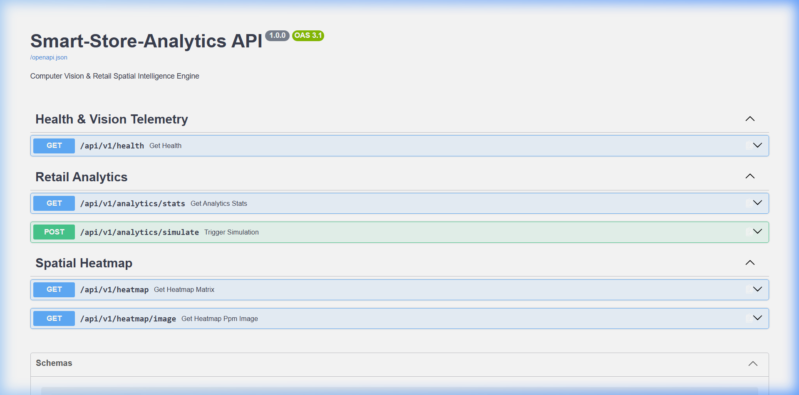Open the /openapi.json link
Viewport: 799px width, 395px height.
tap(49, 57)
